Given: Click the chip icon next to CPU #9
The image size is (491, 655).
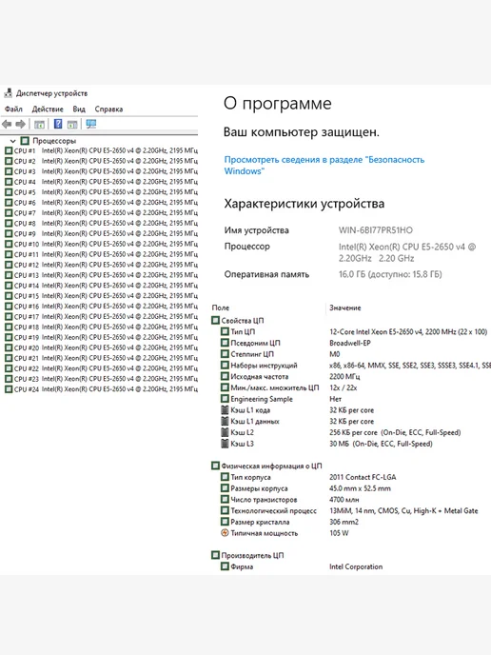Looking at the screenshot, I should coord(9,233).
